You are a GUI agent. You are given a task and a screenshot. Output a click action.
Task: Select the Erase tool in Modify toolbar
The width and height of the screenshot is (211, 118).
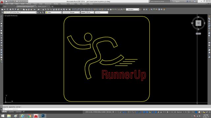209,16
